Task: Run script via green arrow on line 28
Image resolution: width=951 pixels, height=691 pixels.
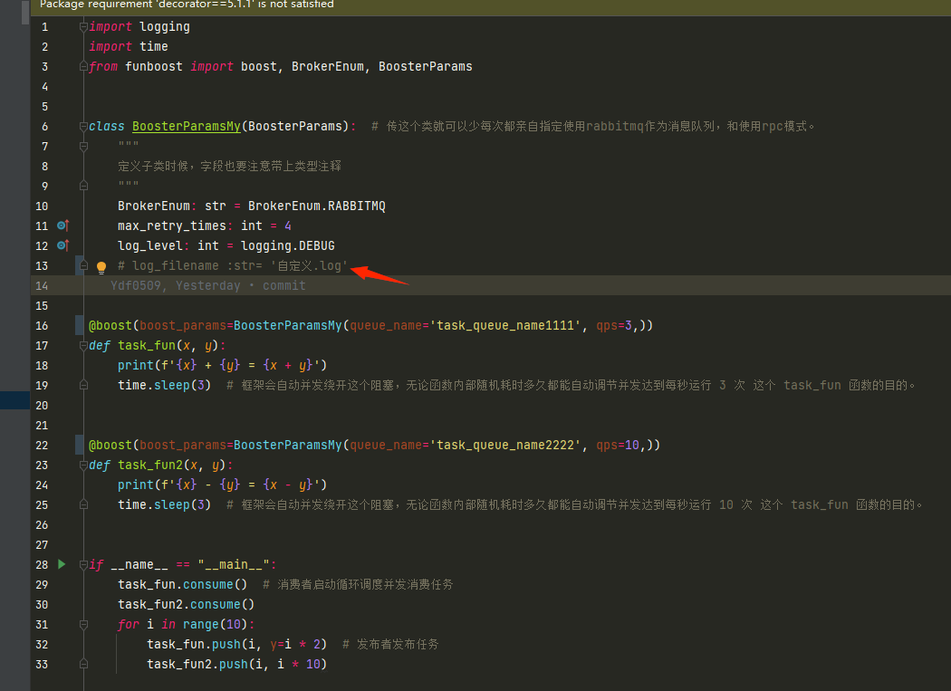Action: 62,564
